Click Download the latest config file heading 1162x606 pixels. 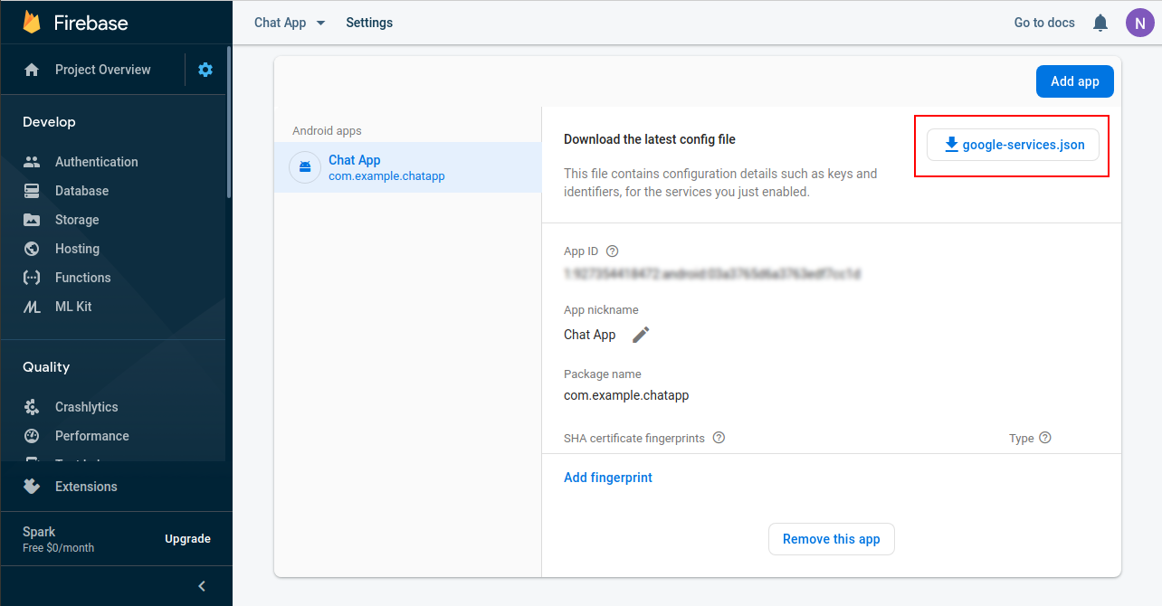click(650, 139)
